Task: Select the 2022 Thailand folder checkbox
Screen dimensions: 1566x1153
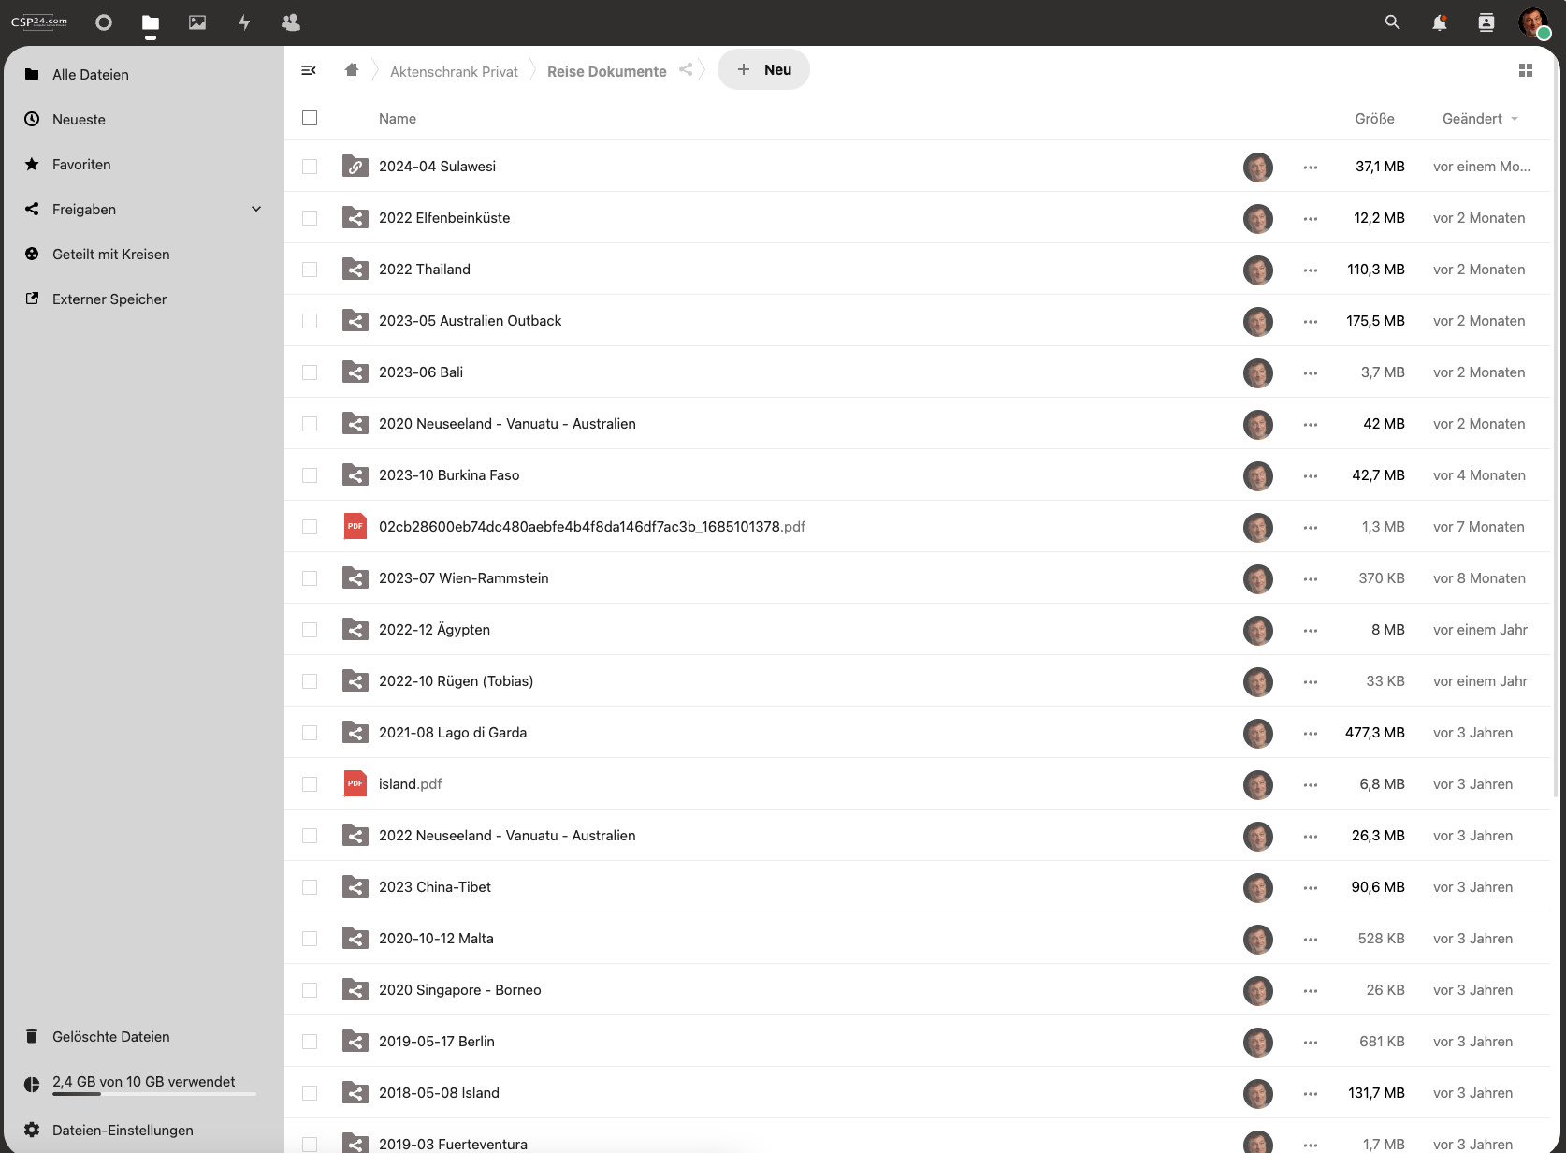Action: pos(310,270)
